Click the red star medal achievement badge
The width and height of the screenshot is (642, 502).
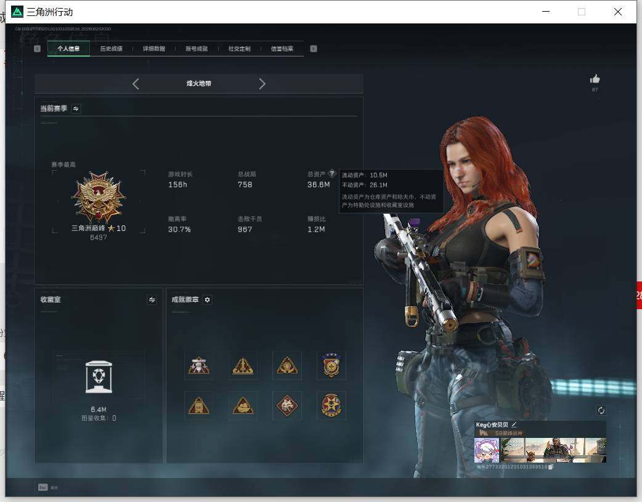coord(331,406)
